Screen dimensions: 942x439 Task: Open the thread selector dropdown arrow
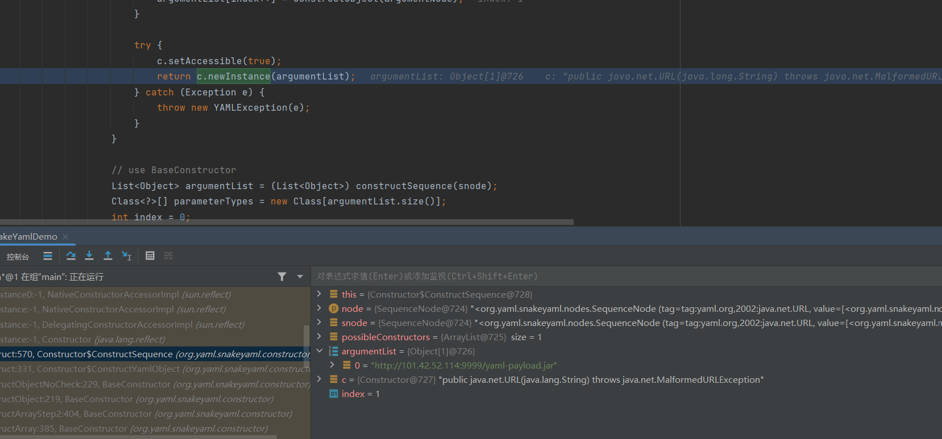[x=300, y=277]
